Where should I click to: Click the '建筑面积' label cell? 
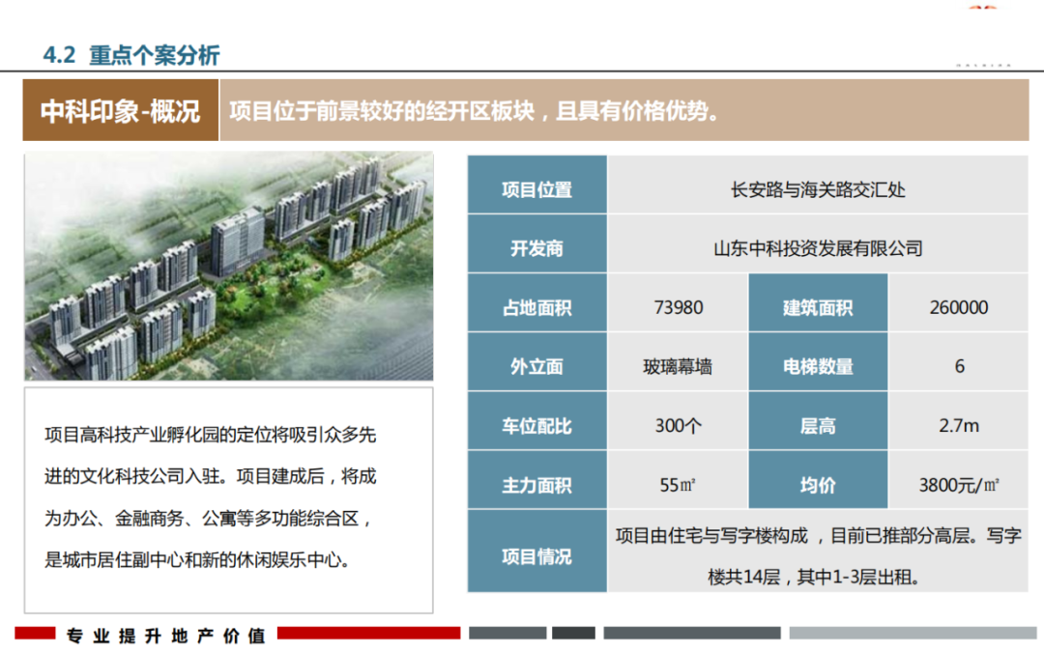tap(819, 302)
